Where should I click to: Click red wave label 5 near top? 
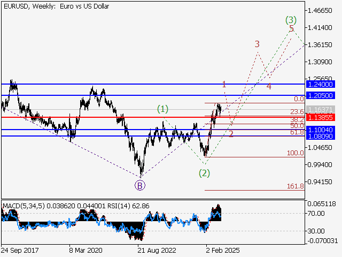[x=291, y=28]
